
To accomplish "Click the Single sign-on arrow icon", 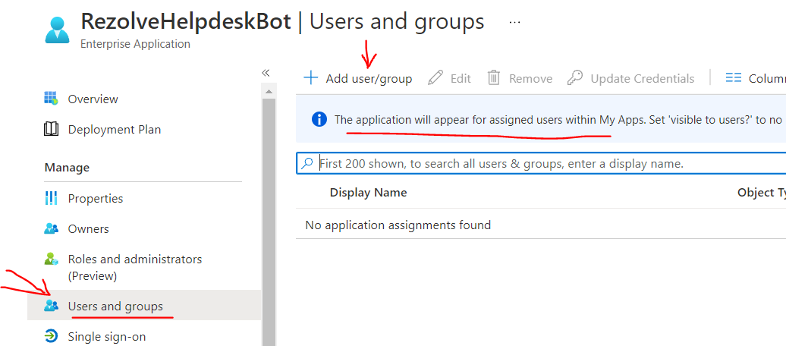I will point(51,336).
